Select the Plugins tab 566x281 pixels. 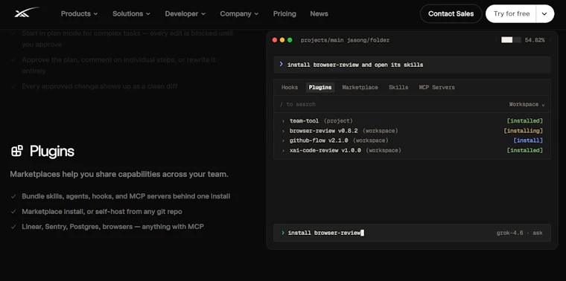320,88
